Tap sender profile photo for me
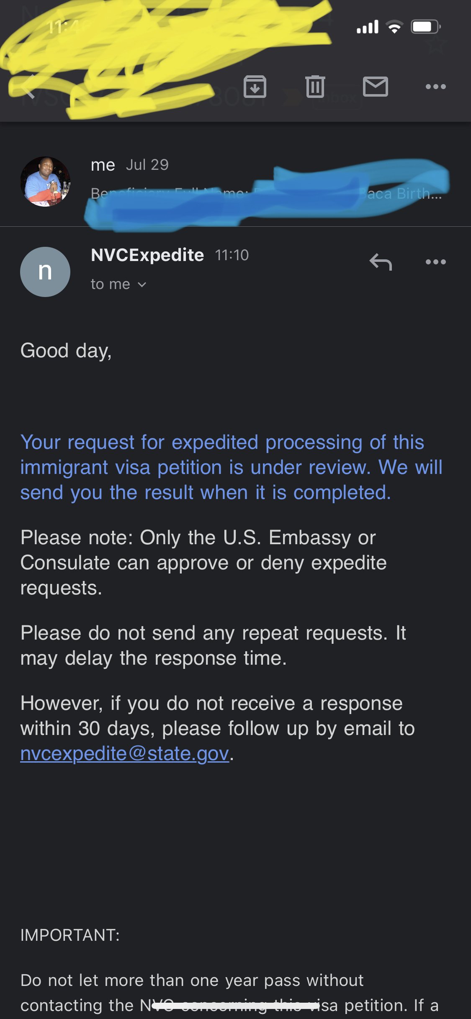The image size is (471, 1019). 45,181
